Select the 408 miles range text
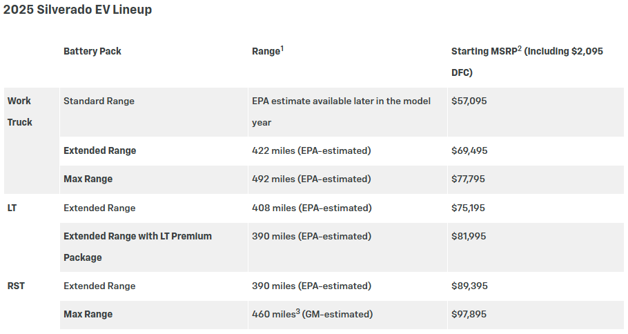628x334 pixels. pyautogui.click(x=311, y=208)
